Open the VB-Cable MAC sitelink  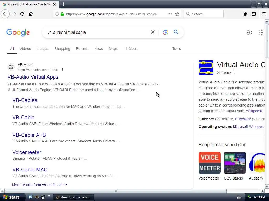click(30, 169)
